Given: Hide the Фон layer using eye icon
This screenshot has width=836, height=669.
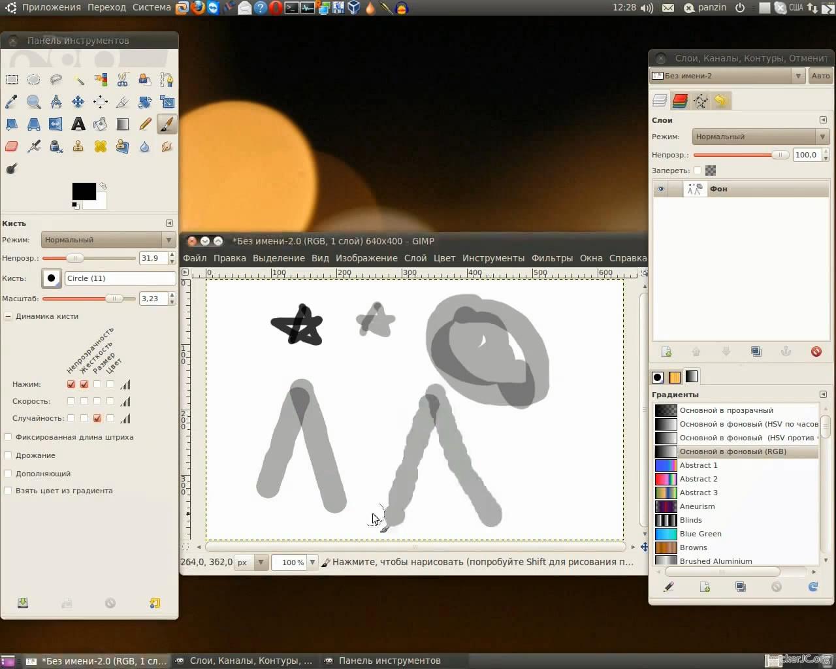Looking at the screenshot, I should (661, 189).
